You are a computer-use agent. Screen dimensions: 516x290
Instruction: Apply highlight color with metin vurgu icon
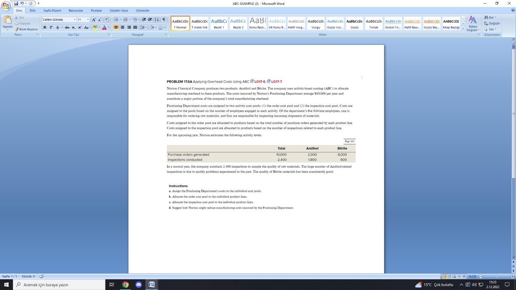95,27
